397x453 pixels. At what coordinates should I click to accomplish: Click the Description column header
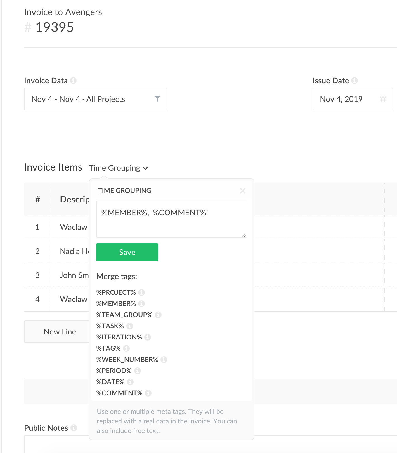point(74,199)
